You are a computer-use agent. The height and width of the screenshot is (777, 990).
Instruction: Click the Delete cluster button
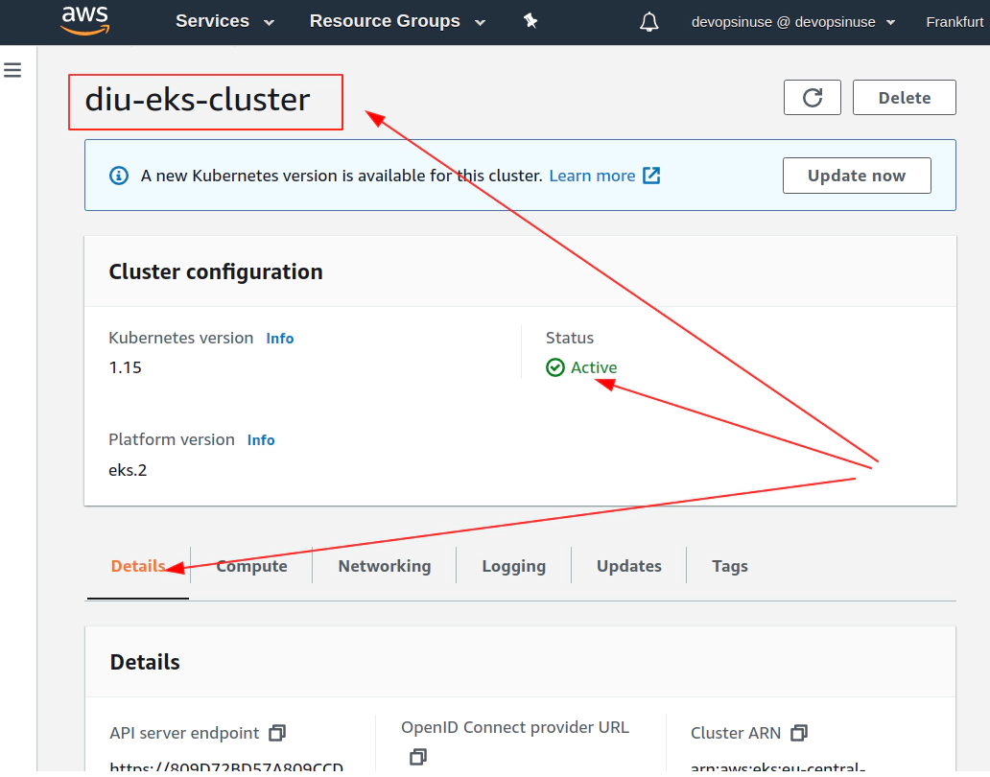point(904,97)
